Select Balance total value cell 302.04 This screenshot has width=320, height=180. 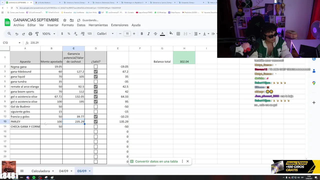(184, 57)
